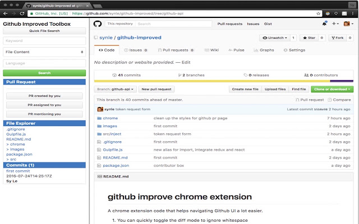Image resolution: width=359 pixels, height=224 pixels.
Task: Click the repository book icon beside synle
Action: pyautogui.click(x=96, y=38)
